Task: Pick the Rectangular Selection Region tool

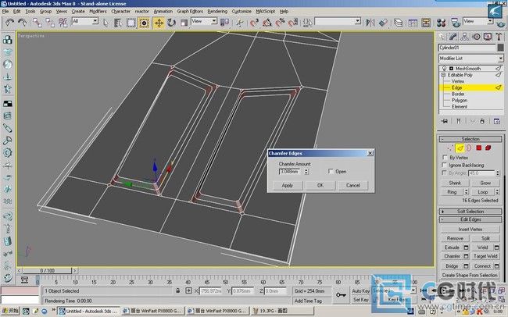Action: 131,23
